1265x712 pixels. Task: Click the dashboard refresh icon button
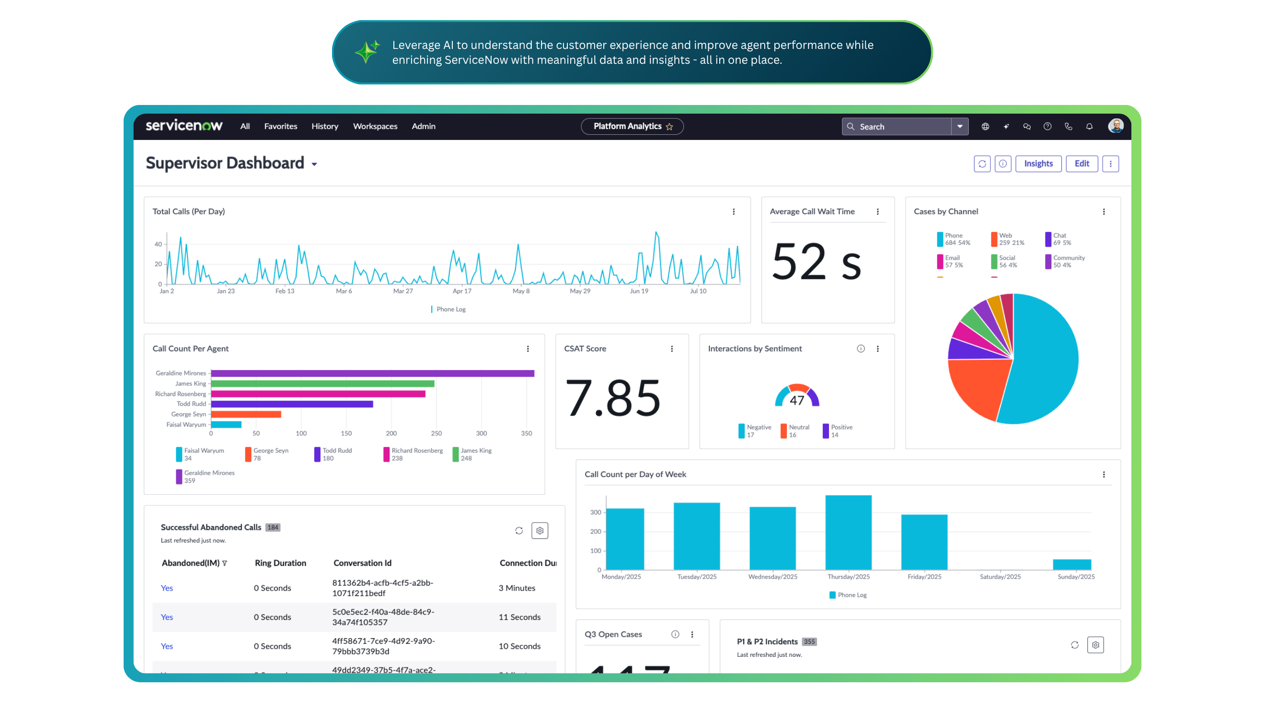point(982,163)
